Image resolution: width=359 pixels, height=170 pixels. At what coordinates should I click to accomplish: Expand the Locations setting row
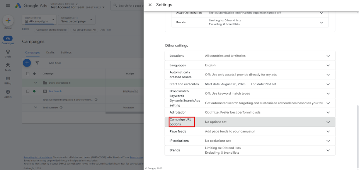(328, 56)
